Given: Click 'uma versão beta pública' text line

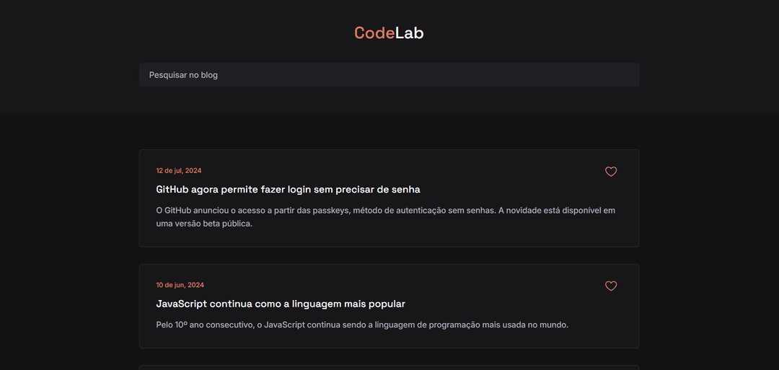Looking at the screenshot, I should (x=204, y=224).
